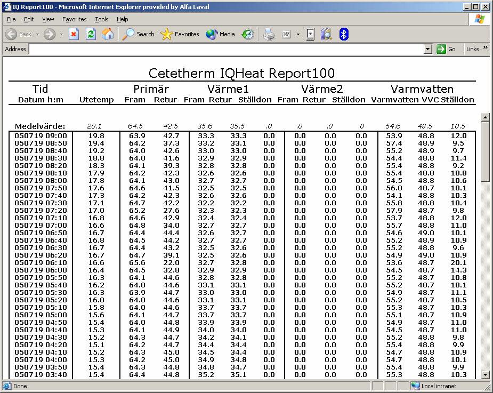Click the Local intranet status text

point(439,386)
